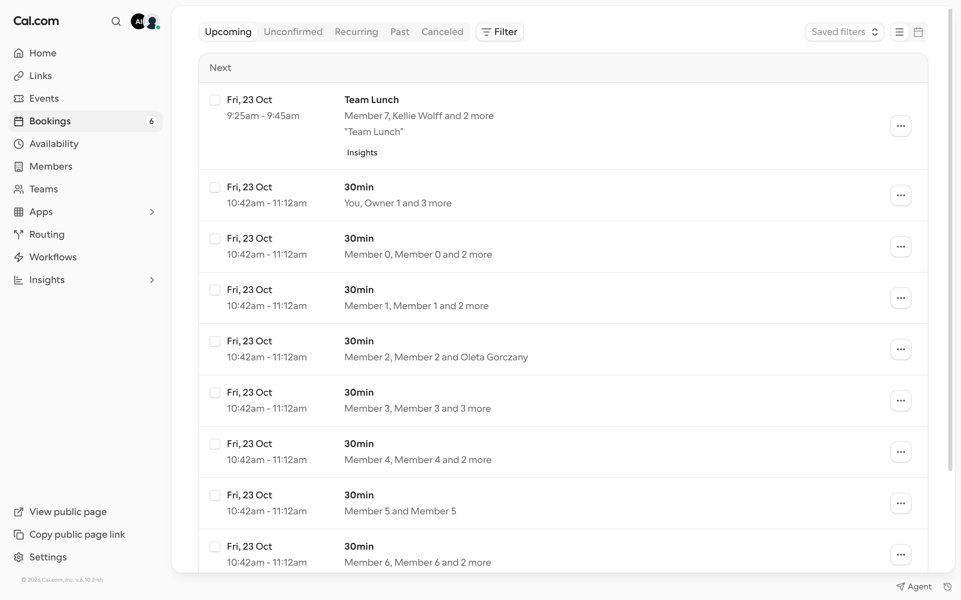The height and width of the screenshot is (600, 961).
Task: Click the Links chain icon
Action: point(19,76)
